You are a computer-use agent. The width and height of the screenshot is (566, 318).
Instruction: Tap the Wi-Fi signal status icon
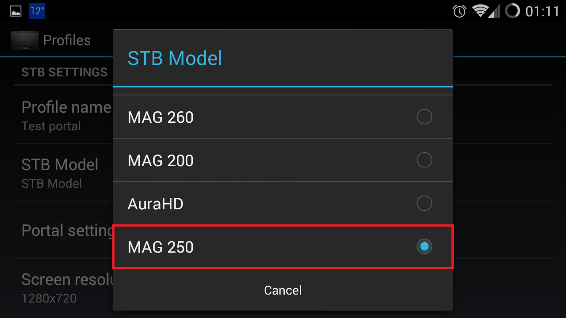tap(480, 11)
